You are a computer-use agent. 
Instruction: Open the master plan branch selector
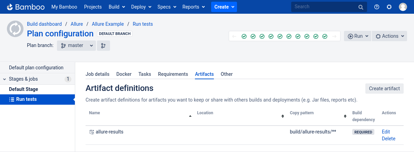[x=76, y=45]
